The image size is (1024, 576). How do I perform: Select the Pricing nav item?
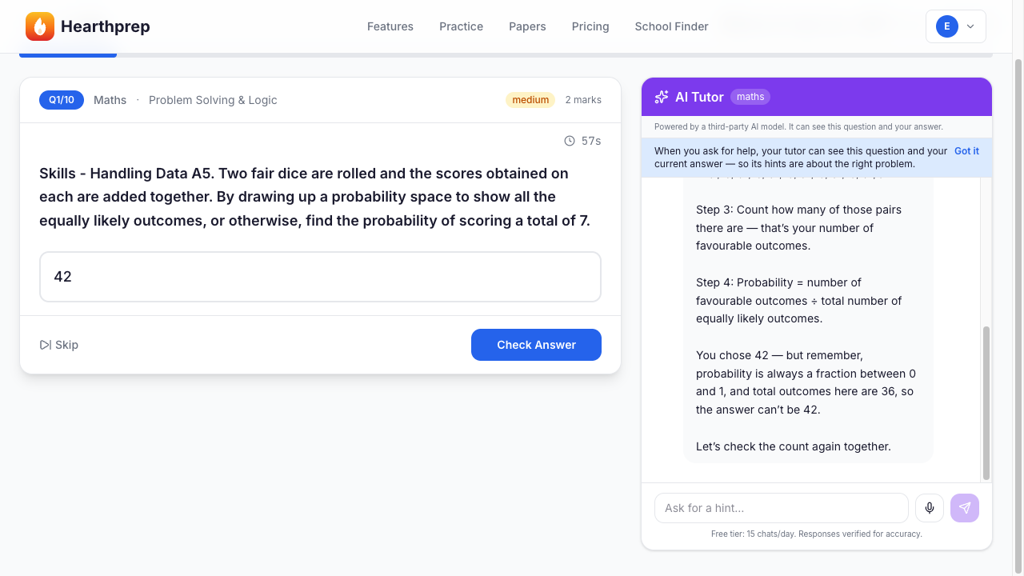590,26
